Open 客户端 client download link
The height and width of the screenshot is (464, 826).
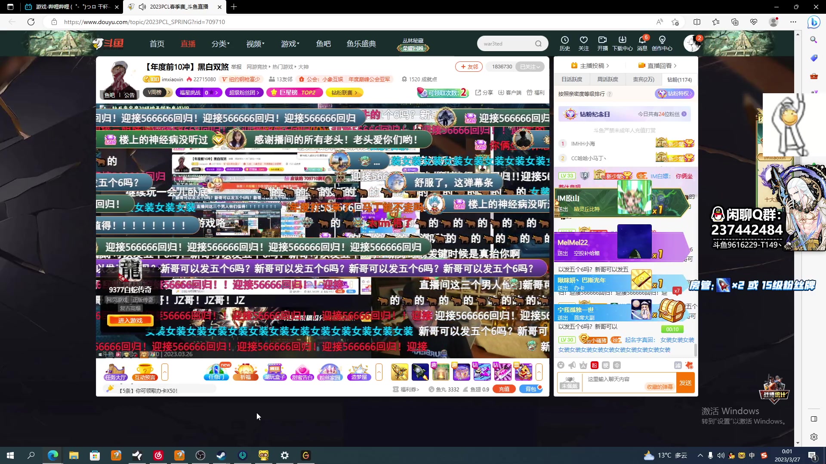(509, 92)
